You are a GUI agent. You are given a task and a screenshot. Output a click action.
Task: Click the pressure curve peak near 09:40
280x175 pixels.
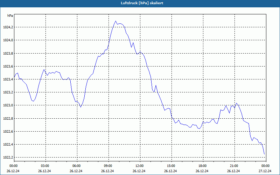point(115,21)
